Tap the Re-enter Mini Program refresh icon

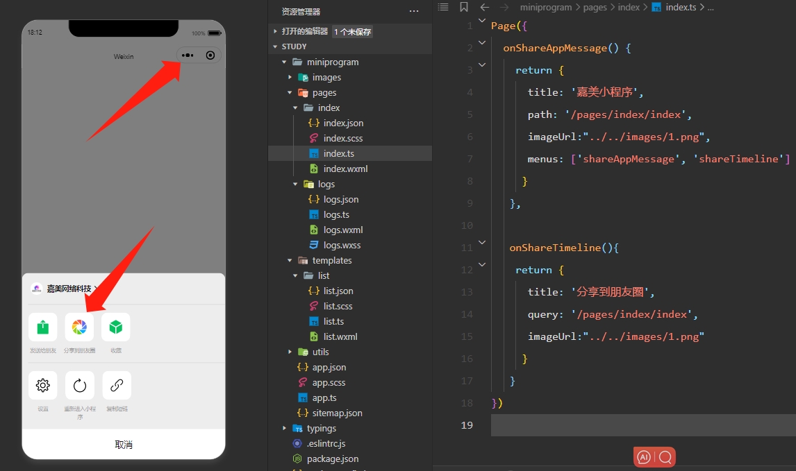[79, 385]
